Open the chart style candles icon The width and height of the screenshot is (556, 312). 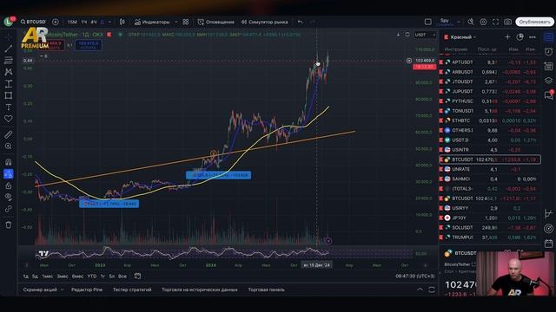click(122, 22)
